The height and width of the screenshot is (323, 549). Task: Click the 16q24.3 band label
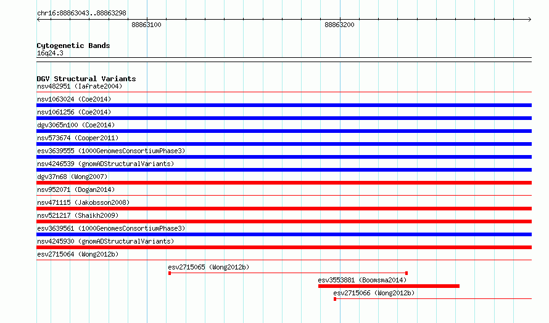click(50, 53)
